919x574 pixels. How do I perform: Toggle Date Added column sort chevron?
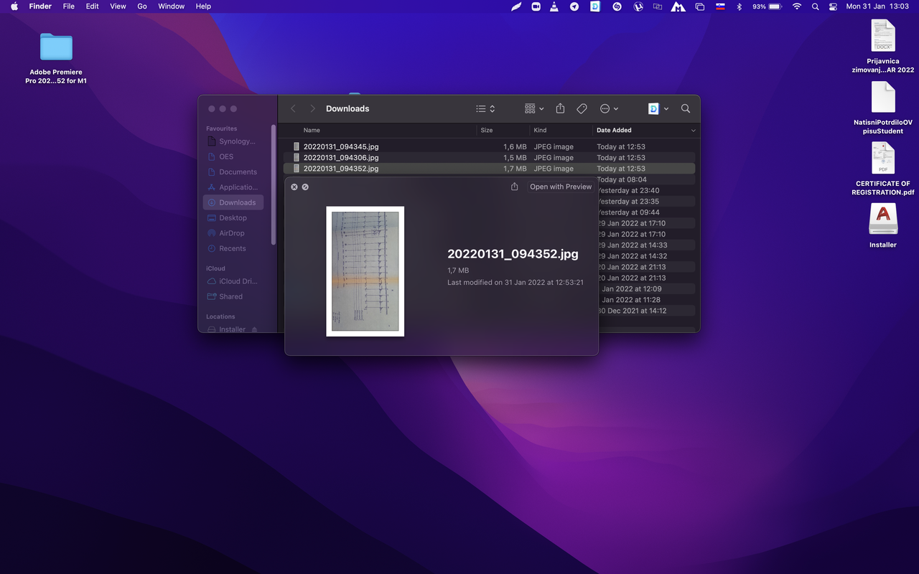[x=694, y=131]
